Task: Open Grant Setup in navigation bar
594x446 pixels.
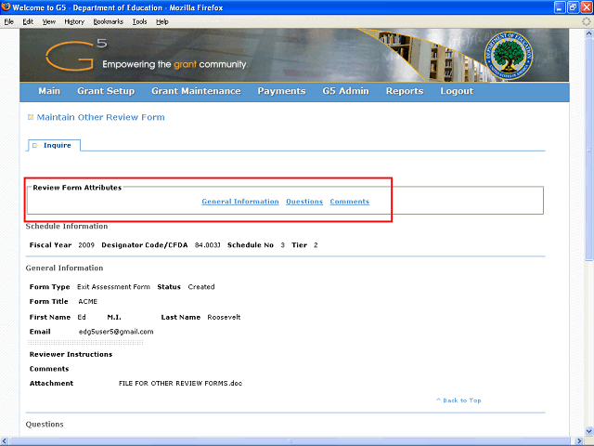Action: coord(106,91)
